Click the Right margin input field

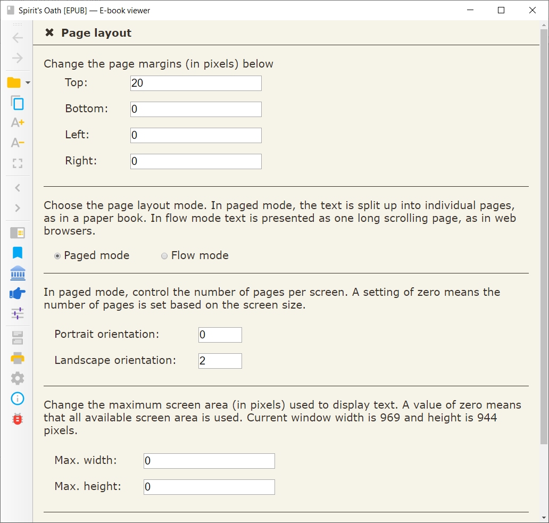click(196, 161)
